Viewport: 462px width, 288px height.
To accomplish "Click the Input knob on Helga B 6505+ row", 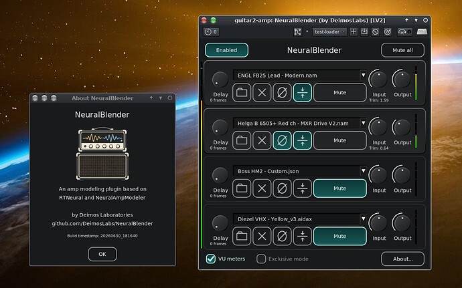I will 378,128.
